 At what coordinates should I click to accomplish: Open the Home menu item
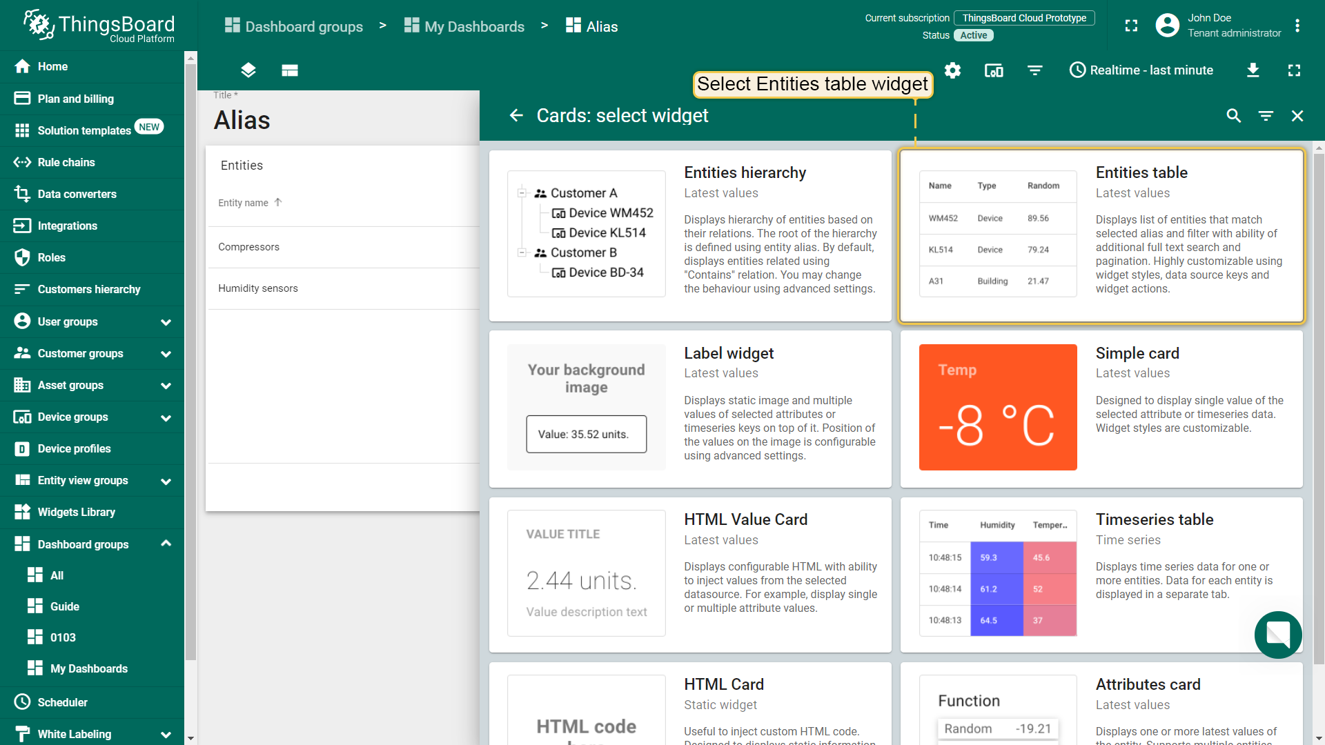92,66
